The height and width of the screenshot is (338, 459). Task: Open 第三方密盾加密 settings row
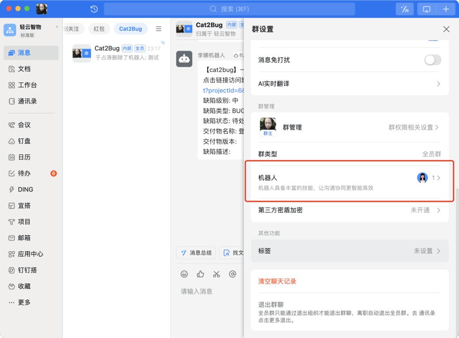(350, 210)
